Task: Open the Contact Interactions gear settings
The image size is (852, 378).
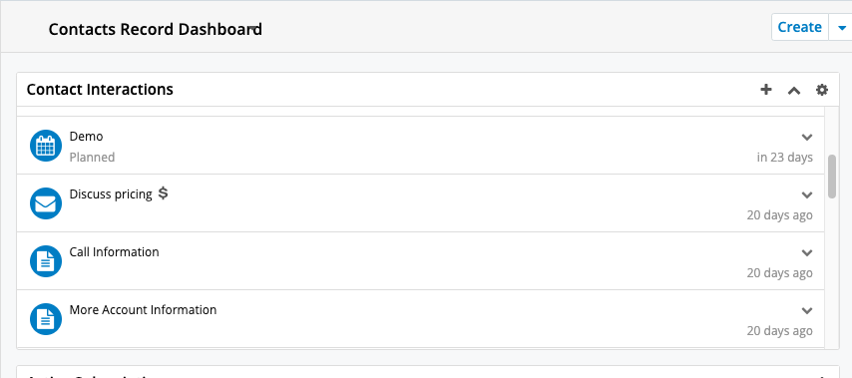Action: tap(822, 90)
